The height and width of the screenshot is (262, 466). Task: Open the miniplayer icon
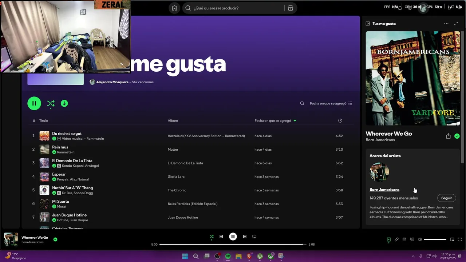click(x=452, y=239)
